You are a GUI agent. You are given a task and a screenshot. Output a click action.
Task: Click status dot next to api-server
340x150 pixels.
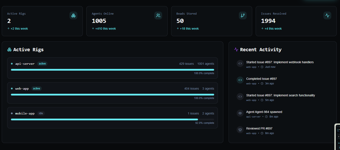point(12,64)
